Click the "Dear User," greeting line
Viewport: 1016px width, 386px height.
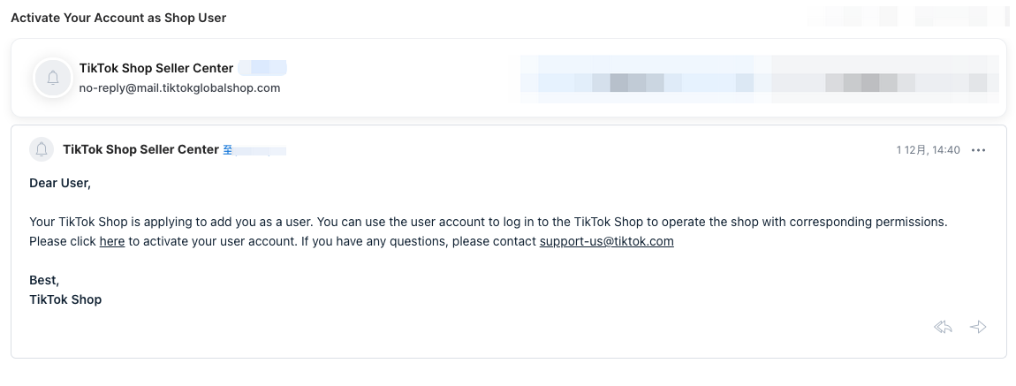click(60, 183)
